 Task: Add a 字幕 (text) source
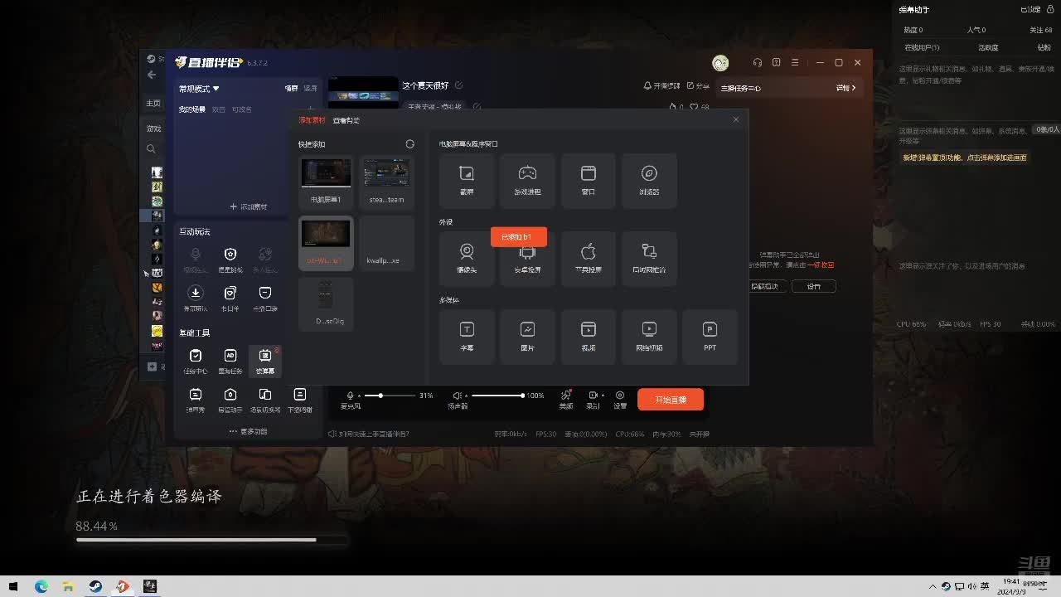[x=467, y=335]
